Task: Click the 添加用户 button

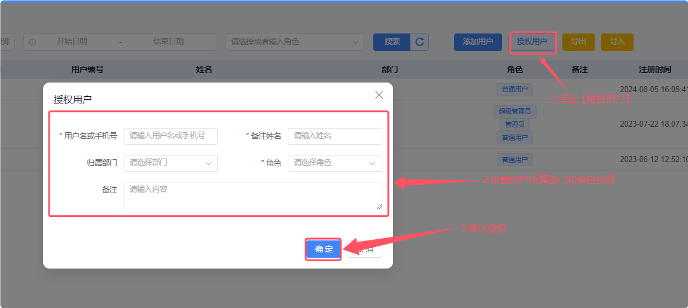Action: (478, 42)
